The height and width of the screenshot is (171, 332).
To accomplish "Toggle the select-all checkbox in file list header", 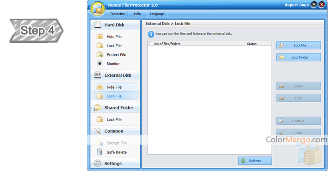I will [151, 44].
